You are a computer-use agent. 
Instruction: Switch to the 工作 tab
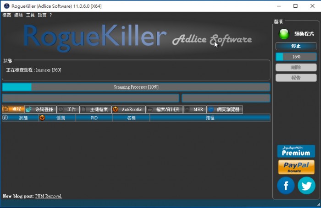click(x=68, y=109)
